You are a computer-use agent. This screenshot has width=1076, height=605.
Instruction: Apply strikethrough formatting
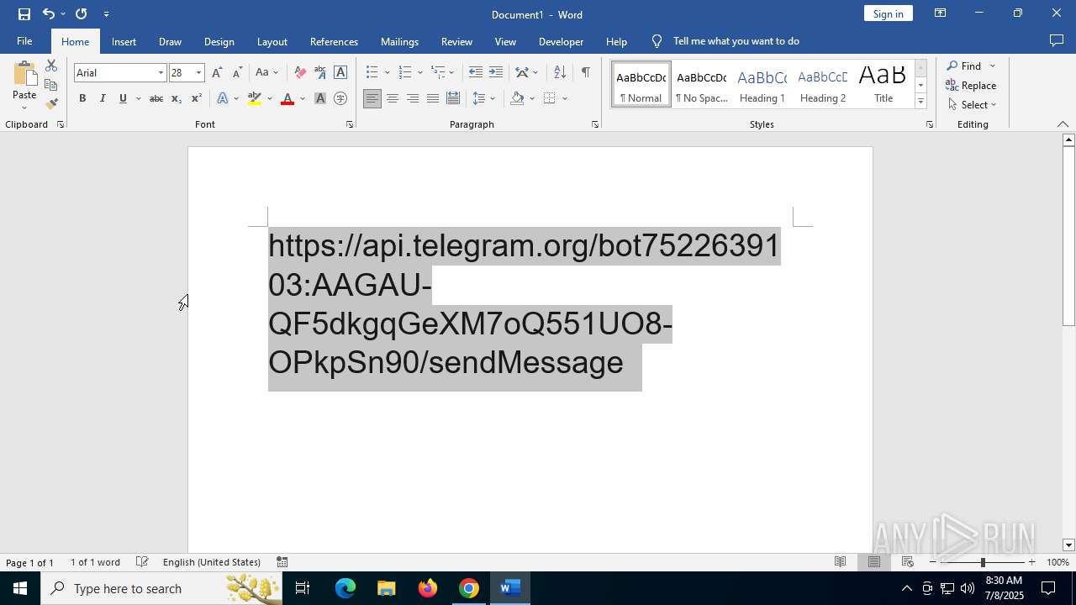(156, 99)
